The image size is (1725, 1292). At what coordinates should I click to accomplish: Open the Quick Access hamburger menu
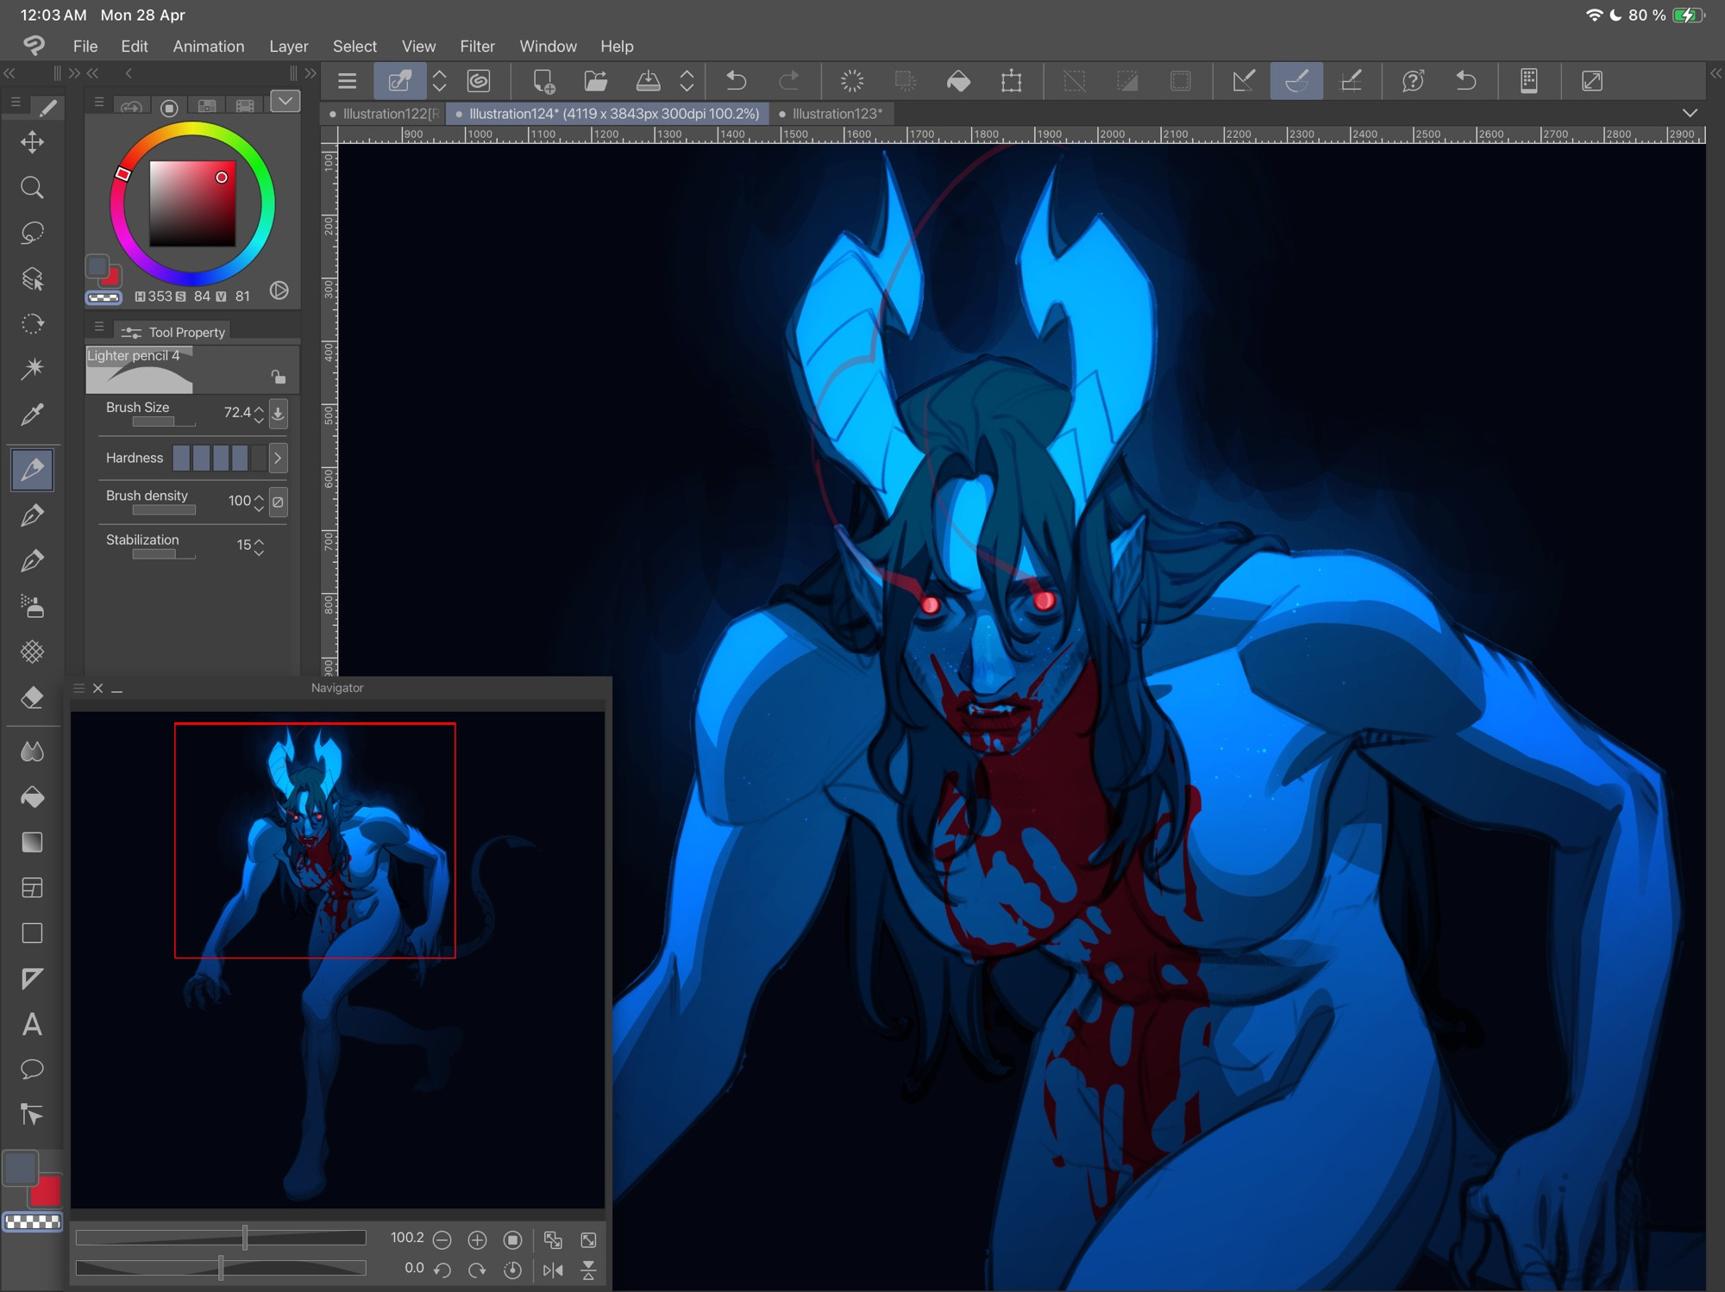point(348,81)
